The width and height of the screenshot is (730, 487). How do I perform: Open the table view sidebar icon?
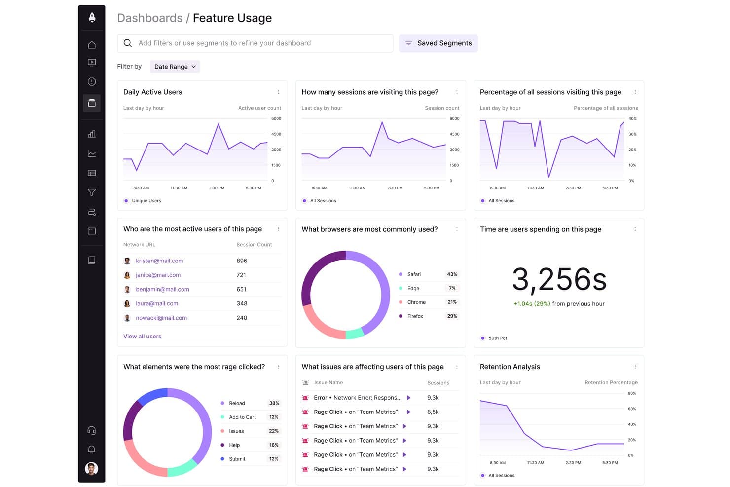point(92,173)
